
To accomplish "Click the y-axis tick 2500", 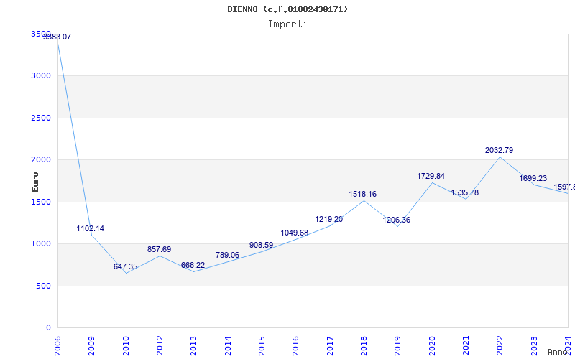I will 41,118.
